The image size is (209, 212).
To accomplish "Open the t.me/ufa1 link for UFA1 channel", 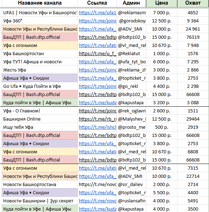I will point(97,13).
